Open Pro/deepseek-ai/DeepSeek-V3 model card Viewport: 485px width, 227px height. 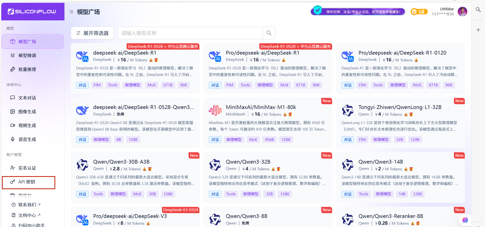tap(135, 217)
